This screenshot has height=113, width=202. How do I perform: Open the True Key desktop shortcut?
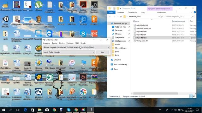(83, 20)
